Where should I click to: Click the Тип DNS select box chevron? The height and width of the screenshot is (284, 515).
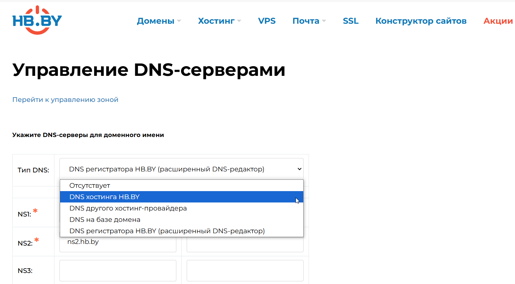[x=299, y=169]
